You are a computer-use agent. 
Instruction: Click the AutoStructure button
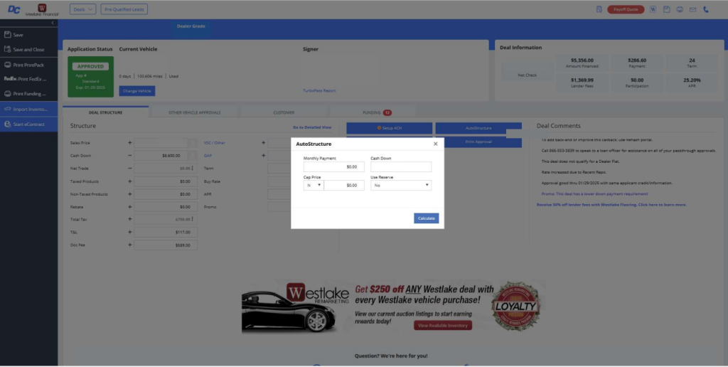pos(478,128)
